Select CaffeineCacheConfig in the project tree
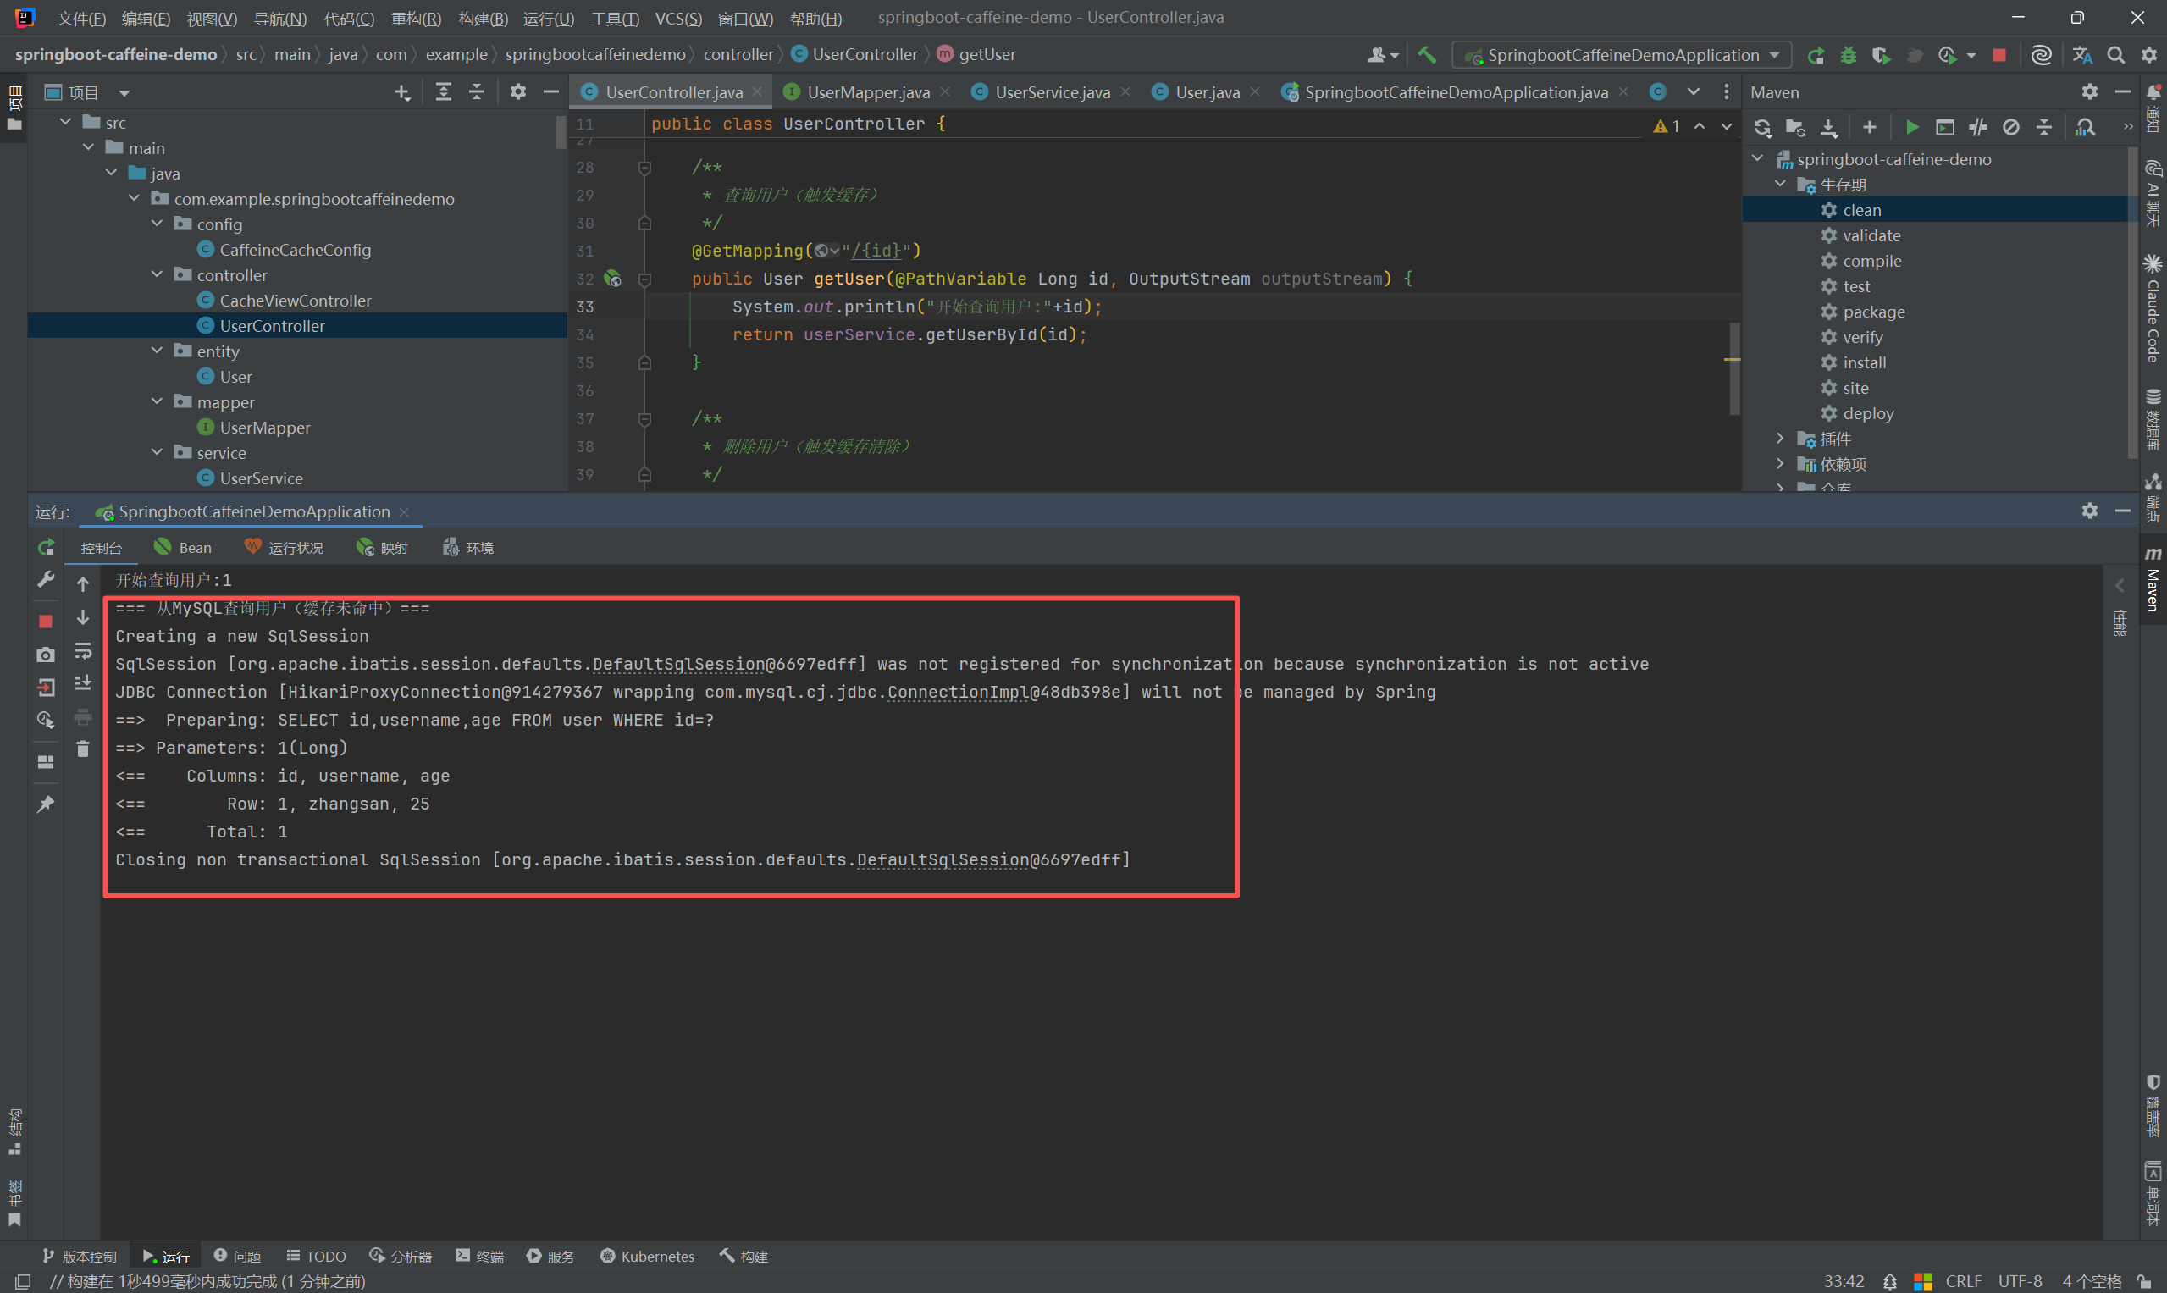This screenshot has width=2167, height=1293. point(295,250)
